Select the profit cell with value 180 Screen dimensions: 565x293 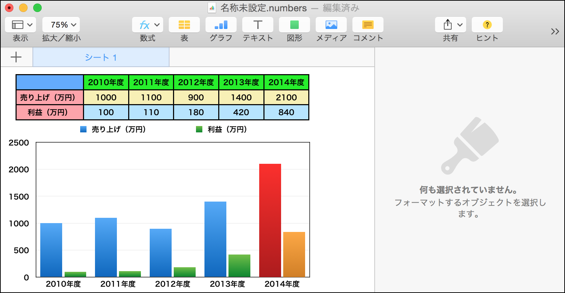(196, 112)
